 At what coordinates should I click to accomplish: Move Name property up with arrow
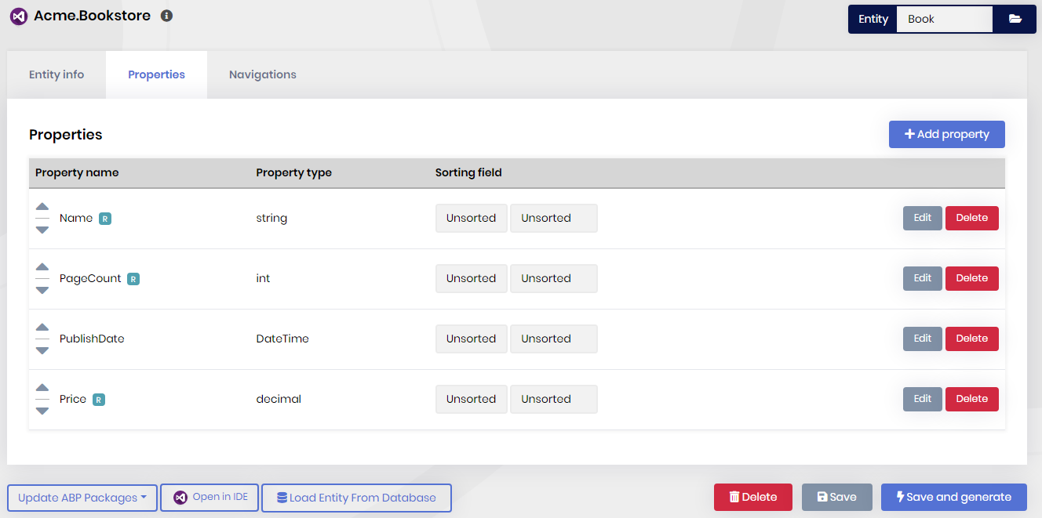coord(42,208)
